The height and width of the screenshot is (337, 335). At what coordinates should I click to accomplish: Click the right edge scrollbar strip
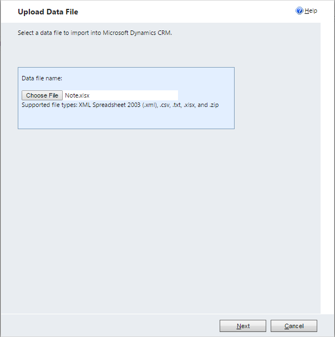click(x=327, y=166)
